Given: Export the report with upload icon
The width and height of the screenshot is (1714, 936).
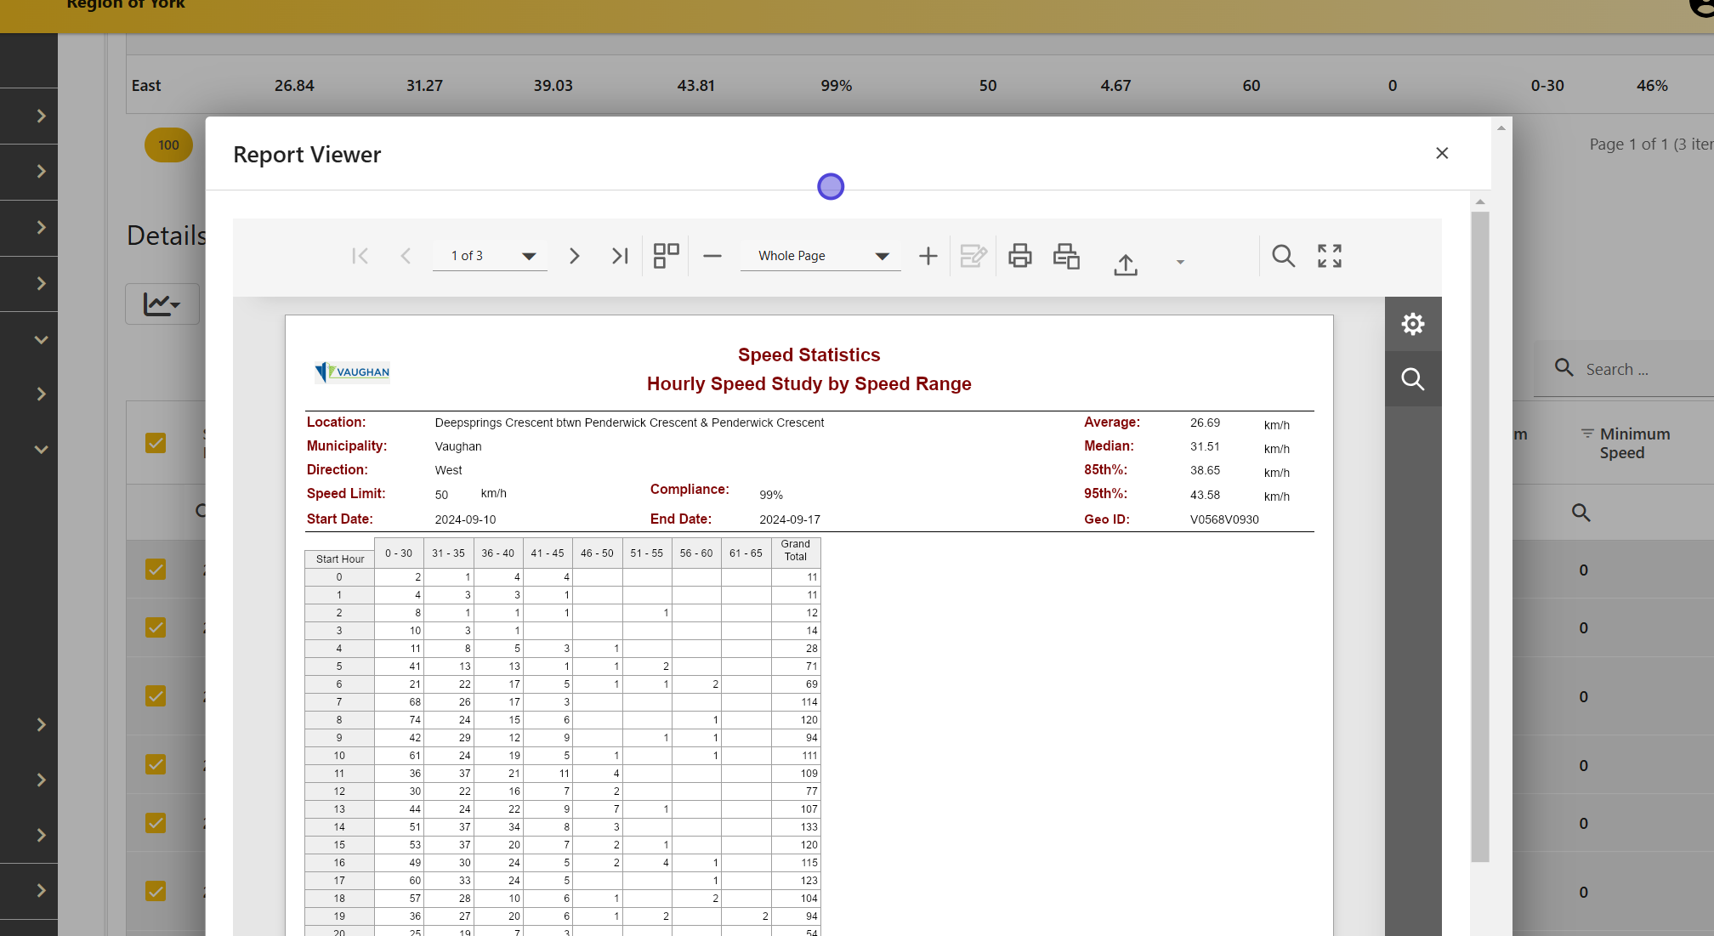Looking at the screenshot, I should tap(1126, 264).
